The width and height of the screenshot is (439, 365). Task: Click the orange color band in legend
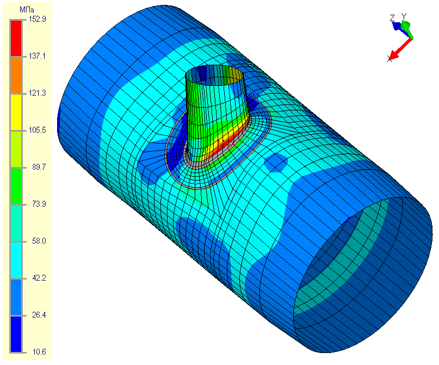coord(16,75)
